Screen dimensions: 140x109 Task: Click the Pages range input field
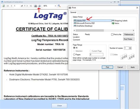pyautogui.click(x=97, y=54)
